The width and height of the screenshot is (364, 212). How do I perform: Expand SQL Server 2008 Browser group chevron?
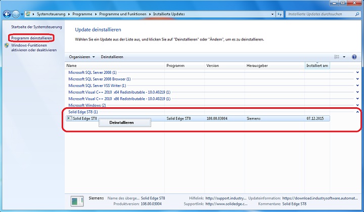tap(357, 79)
